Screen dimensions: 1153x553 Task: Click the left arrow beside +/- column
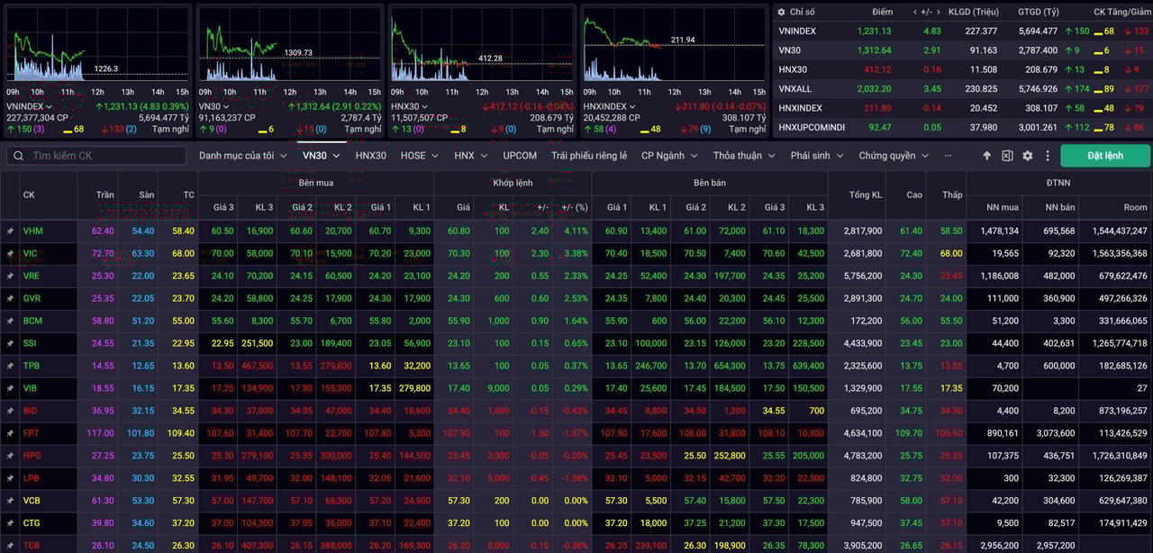916,12
